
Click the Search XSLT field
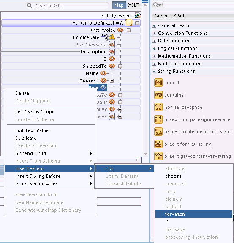[67, 6]
